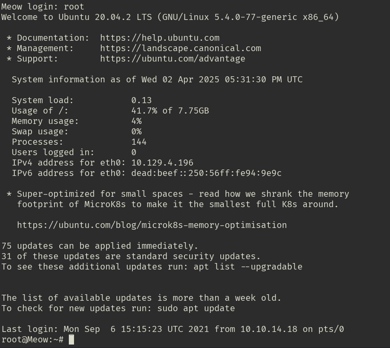Click the Processes count 144
The height and width of the screenshot is (348, 390).
click(x=139, y=142)
